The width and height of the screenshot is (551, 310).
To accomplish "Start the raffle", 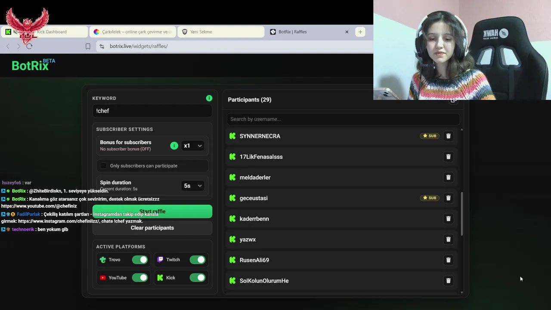I will (x=152, y=211).
